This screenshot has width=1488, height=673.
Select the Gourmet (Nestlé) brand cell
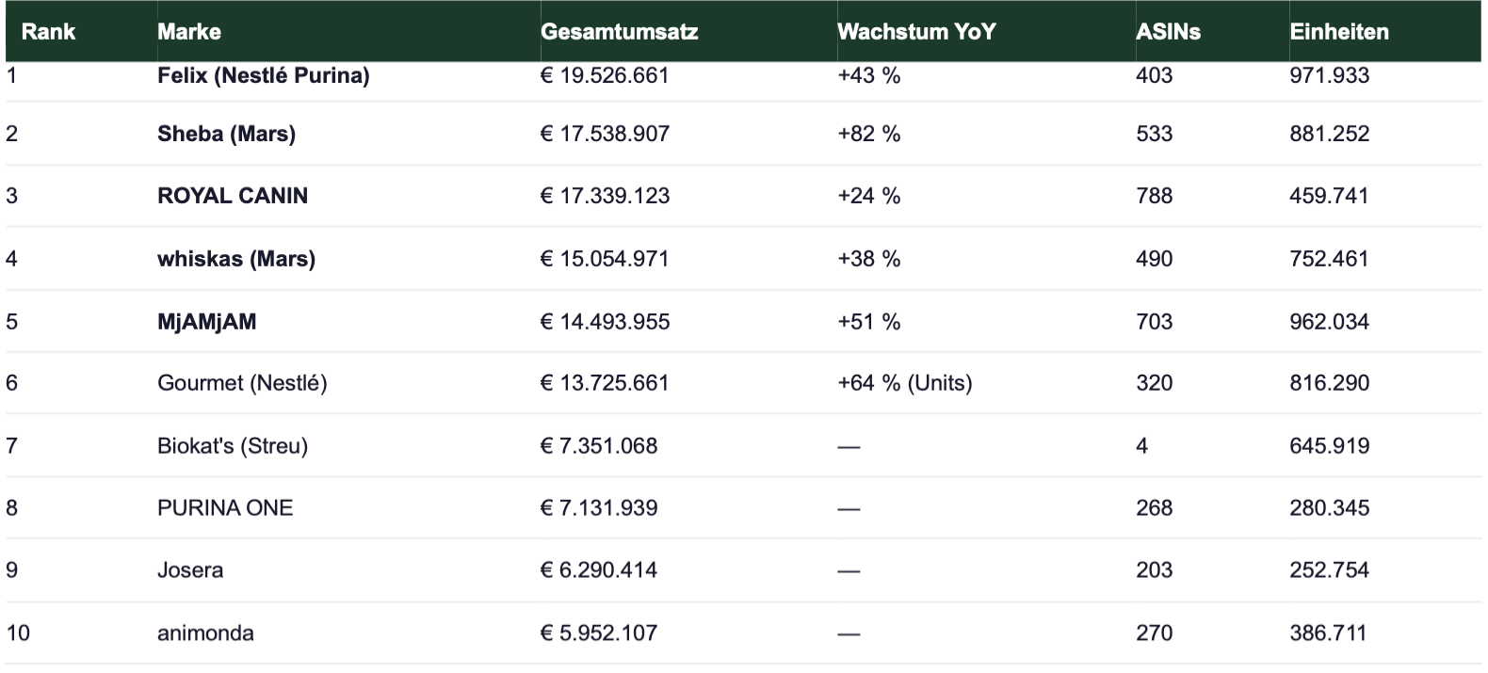242,383
